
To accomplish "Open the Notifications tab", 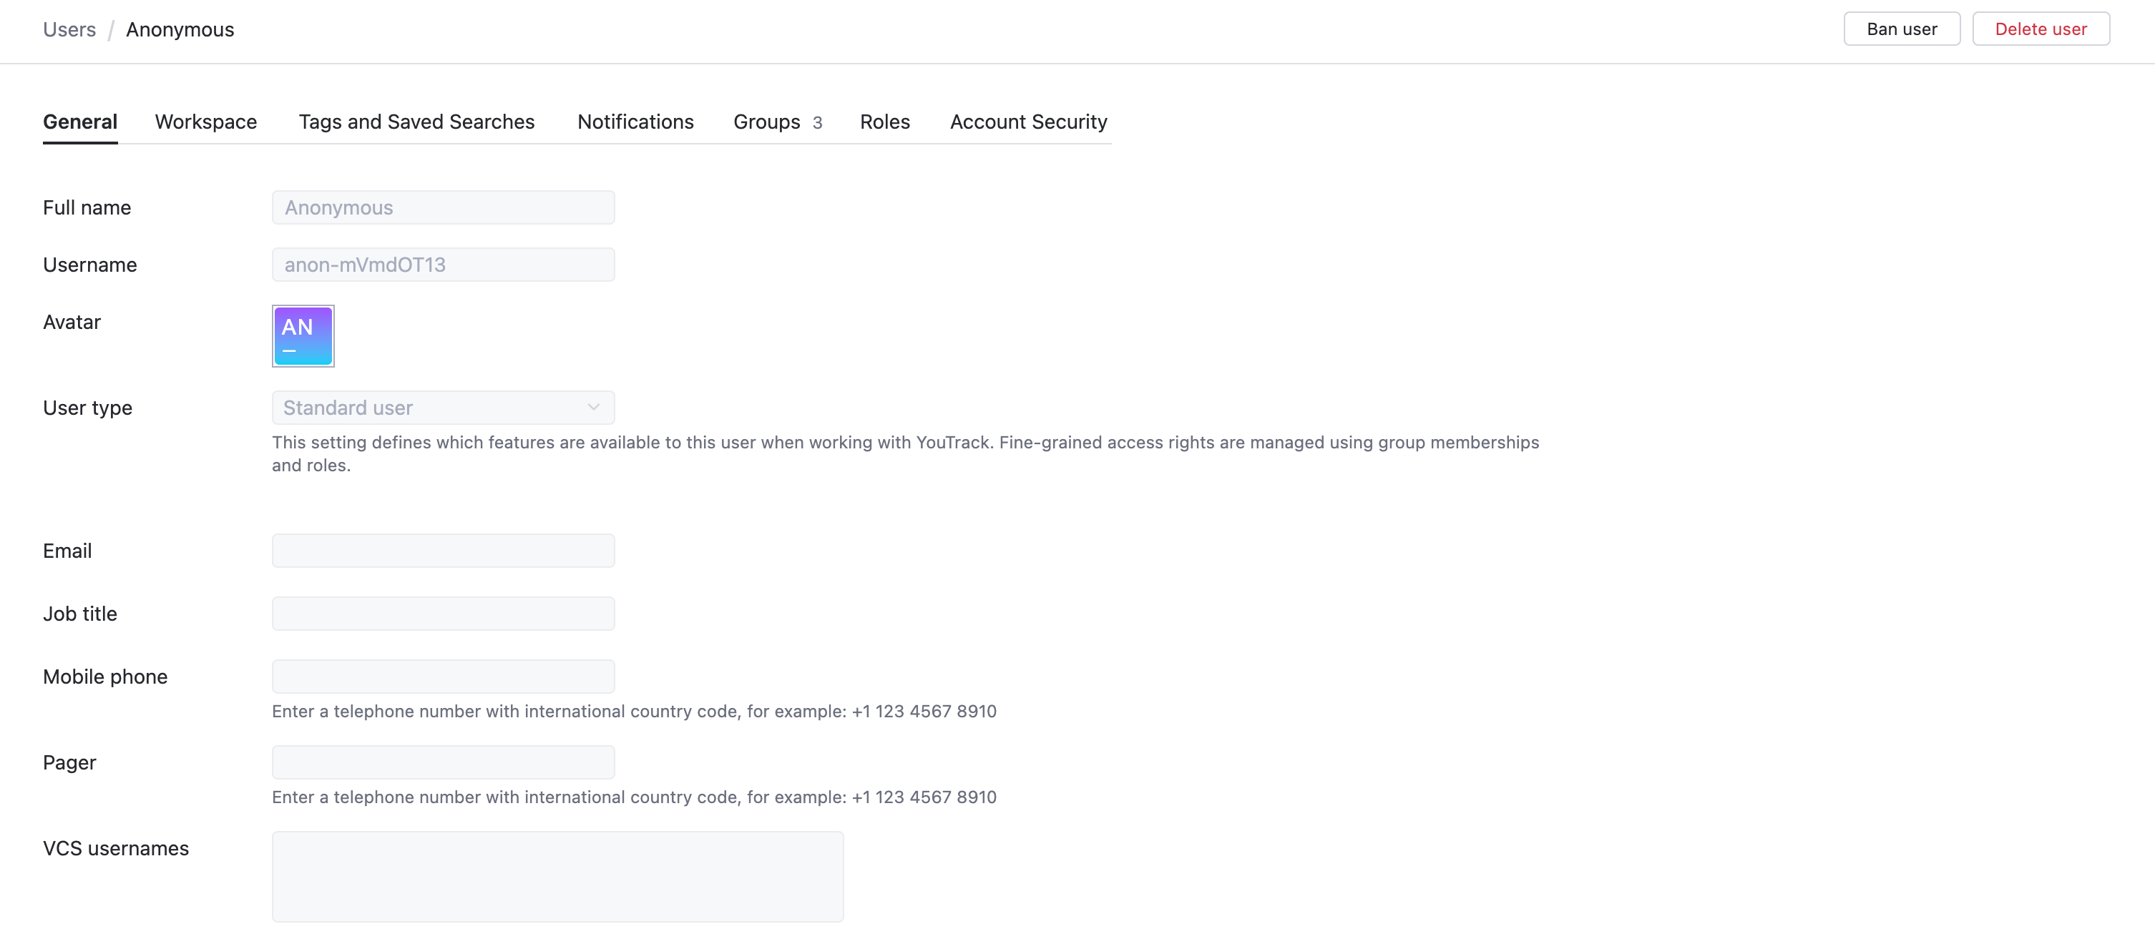I will (635, 122).
